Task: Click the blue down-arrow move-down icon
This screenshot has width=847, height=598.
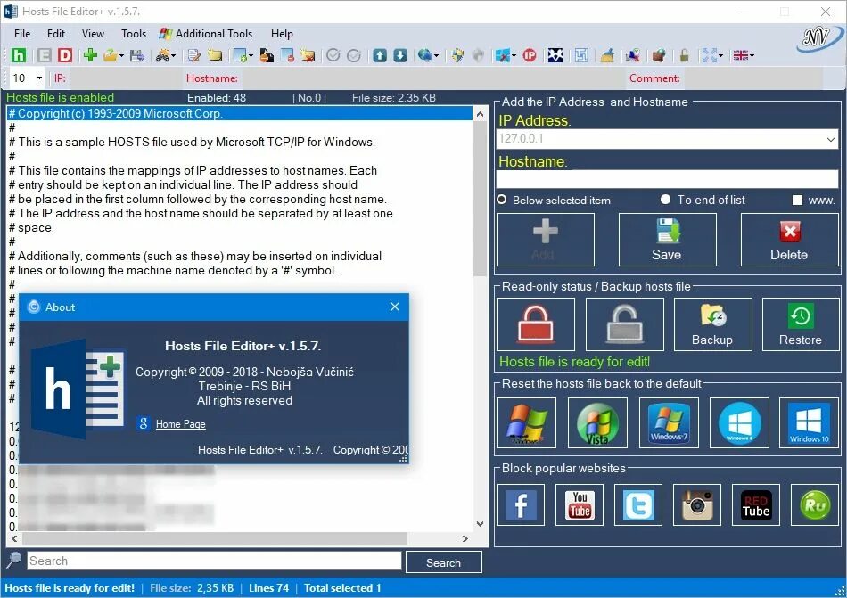Action: click(x=400, y=55)
